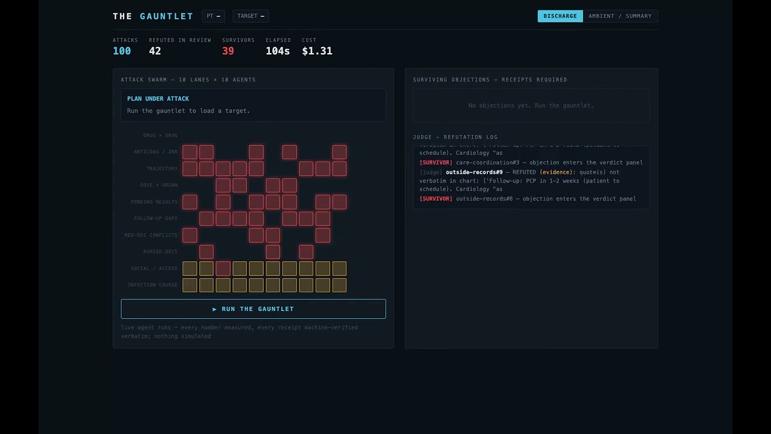Select leftmost red cell in Trajectory lane
Viewport: 771px width, 434px height.
pyautogui.click(x=190, y=168)
